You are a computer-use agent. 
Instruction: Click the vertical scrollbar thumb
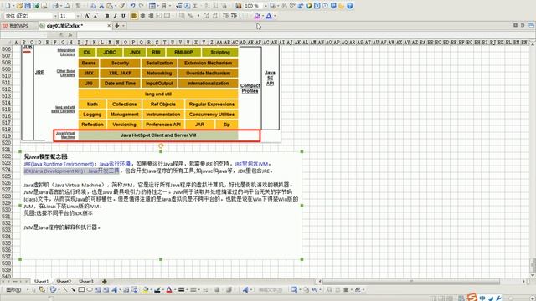pyautogui.click(x=533, y=264)
